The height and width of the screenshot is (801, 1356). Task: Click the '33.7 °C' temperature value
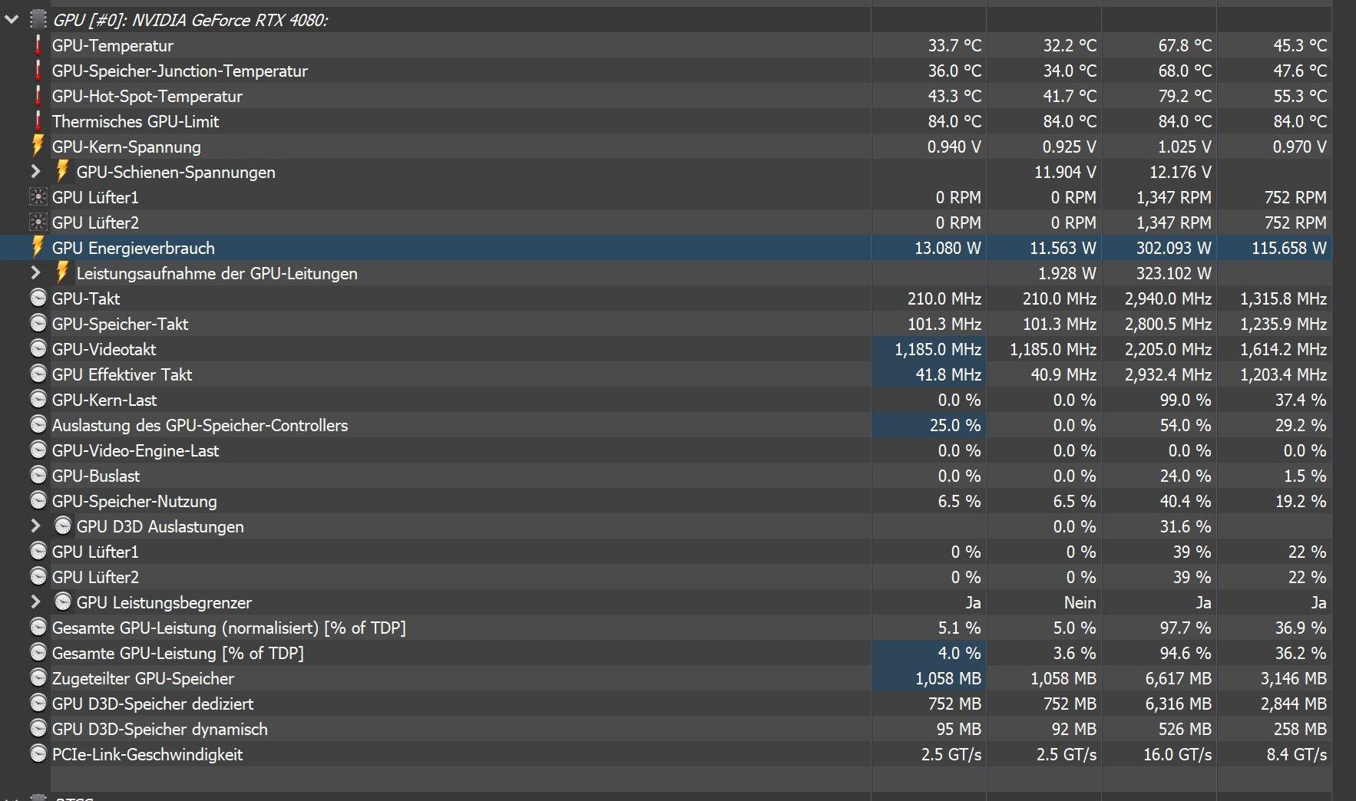point(954,46)
